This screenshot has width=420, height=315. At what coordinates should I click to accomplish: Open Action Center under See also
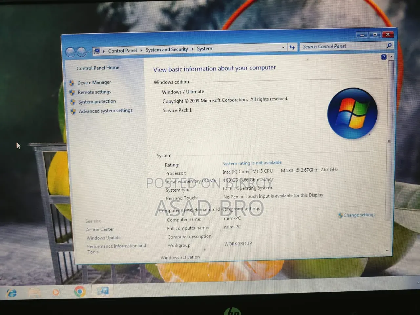[100, 229]
